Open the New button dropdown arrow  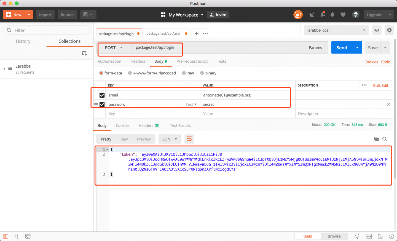[29, 15]
